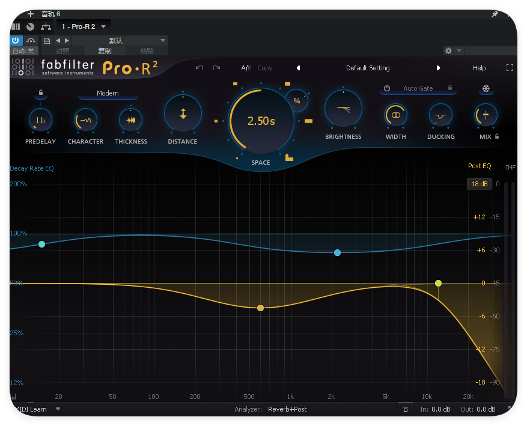Select the largest room shape icon below SPACE

289,157
